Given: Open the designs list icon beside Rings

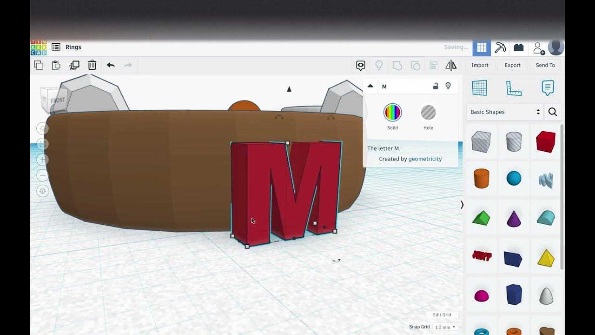Looking at the screenshot, I should pyautogui.click(x=56, y=47).
